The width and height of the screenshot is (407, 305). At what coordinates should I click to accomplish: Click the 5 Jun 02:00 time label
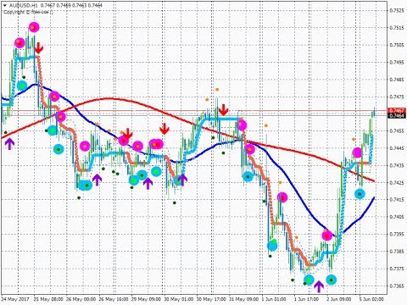click(x=371, y=299)
